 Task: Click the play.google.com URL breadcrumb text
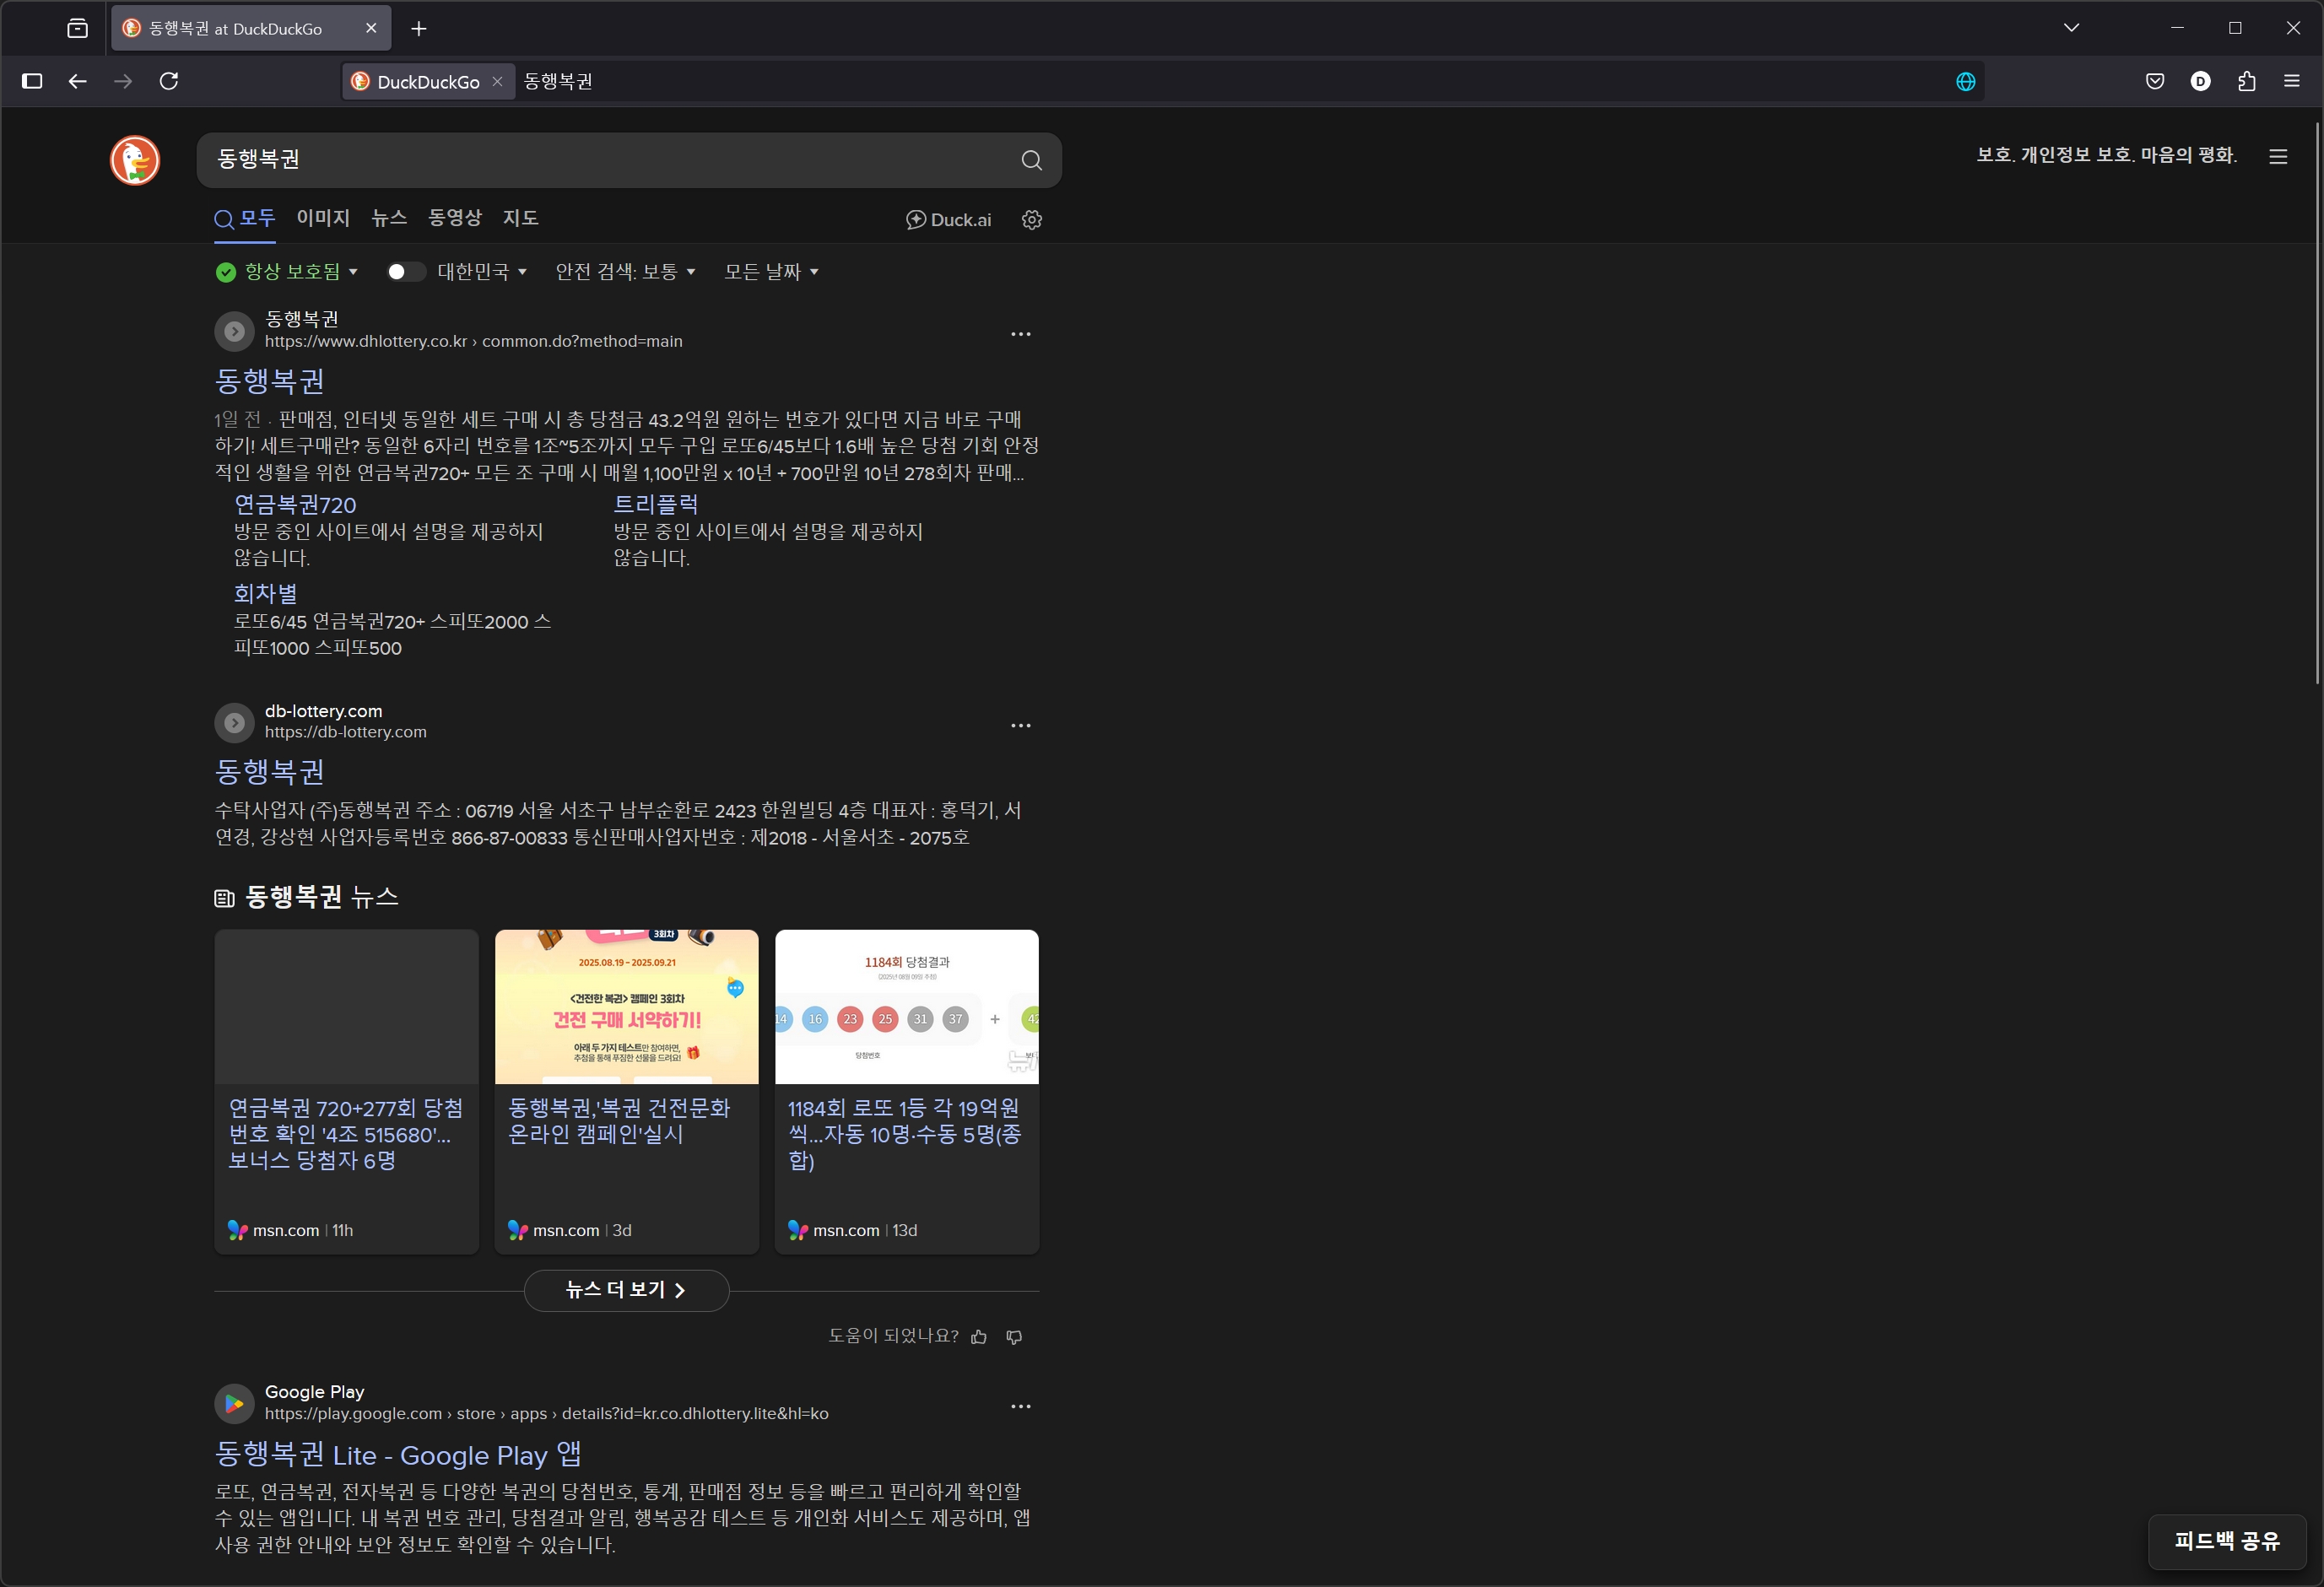pos(546,1414)
